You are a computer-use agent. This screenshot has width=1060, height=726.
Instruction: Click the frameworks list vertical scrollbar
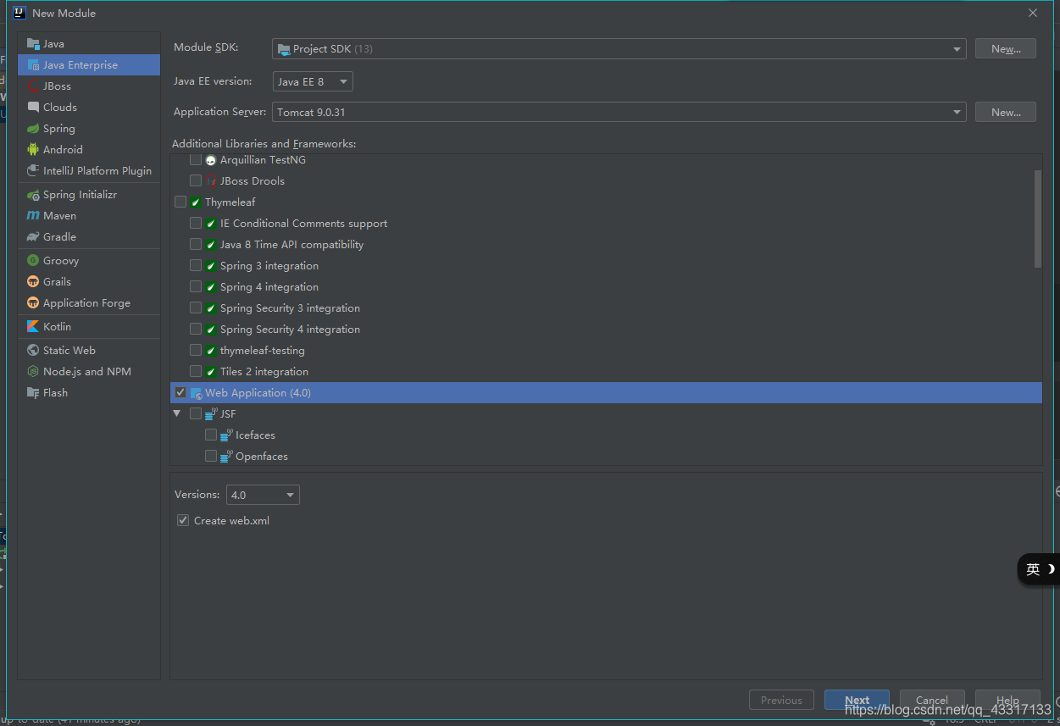1038,219
